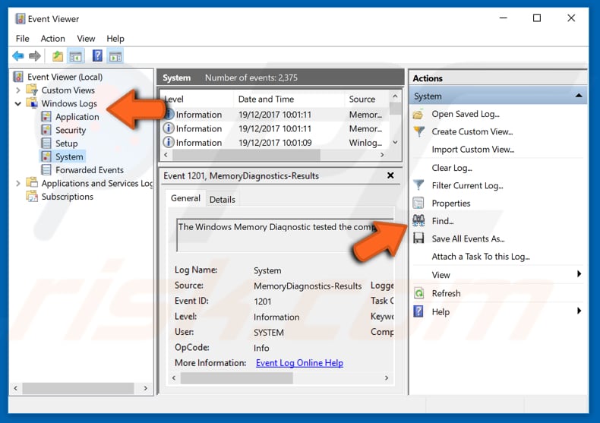Select the Winlog Information event at 10:01:09

click(275, 143)
